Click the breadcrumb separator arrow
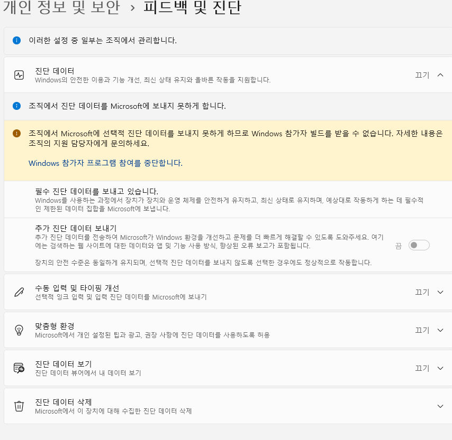 (x=132, y=8)
